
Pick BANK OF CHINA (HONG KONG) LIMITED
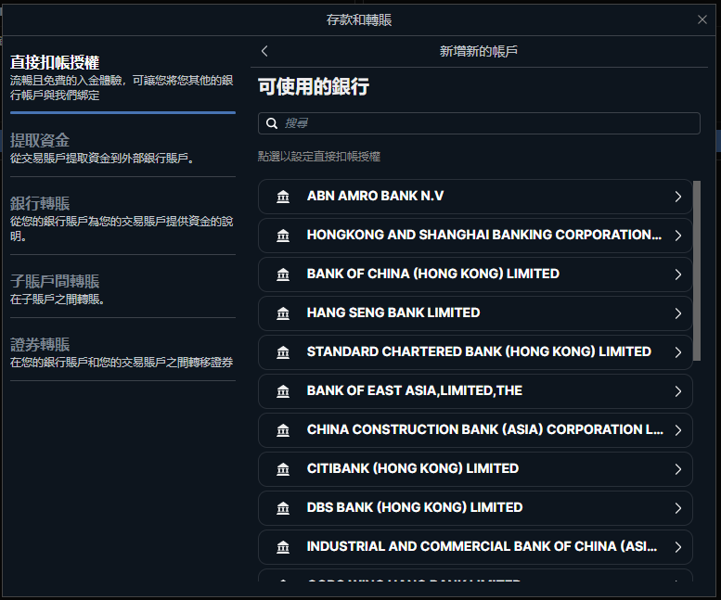(475, 274)
